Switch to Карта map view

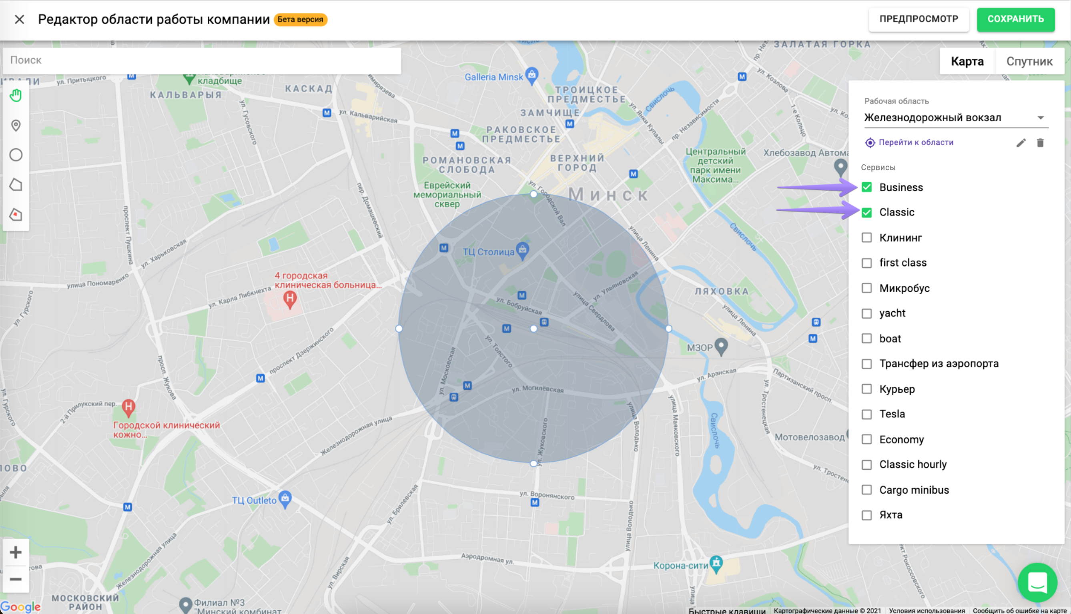(967, 62)
